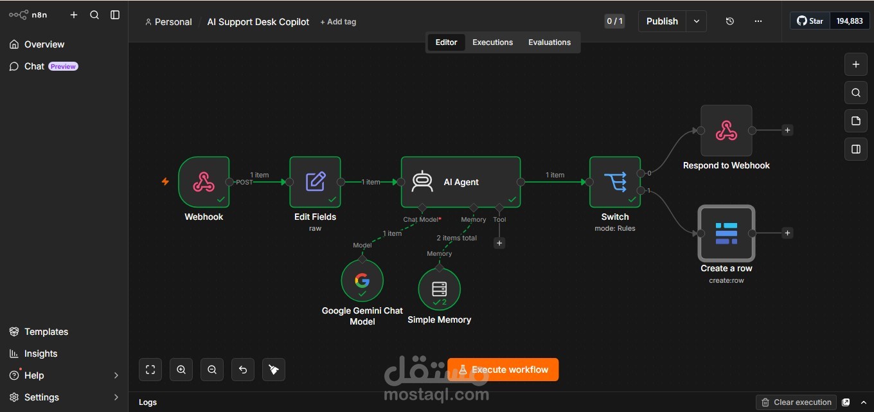
Task: Select the Edit Fields node
Action: tap(315, 182)
